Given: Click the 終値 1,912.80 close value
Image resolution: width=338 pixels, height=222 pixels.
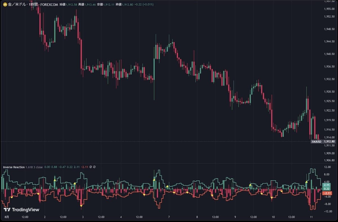Looking at the screenshot, I should [x=124, y=5].
